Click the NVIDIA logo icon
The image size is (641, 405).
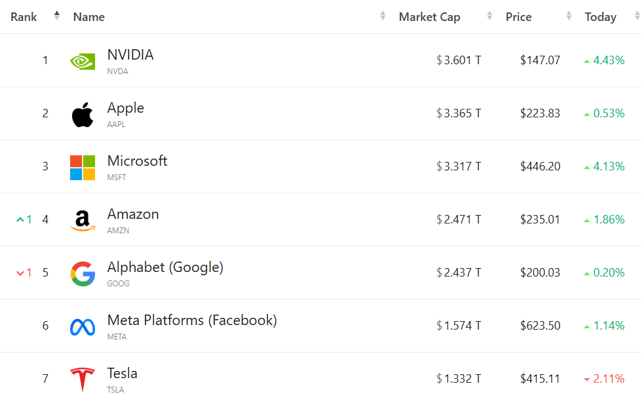(83, 61)
